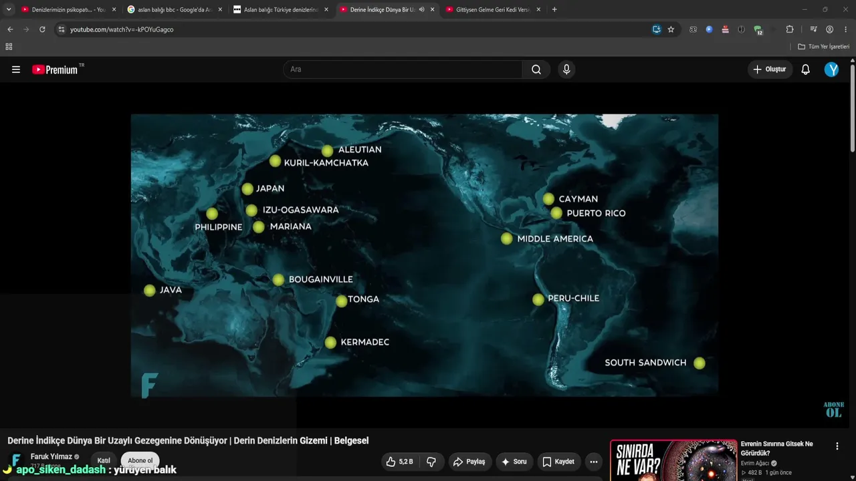Click the green extension with 12 badge

click(x=758, y=30)
